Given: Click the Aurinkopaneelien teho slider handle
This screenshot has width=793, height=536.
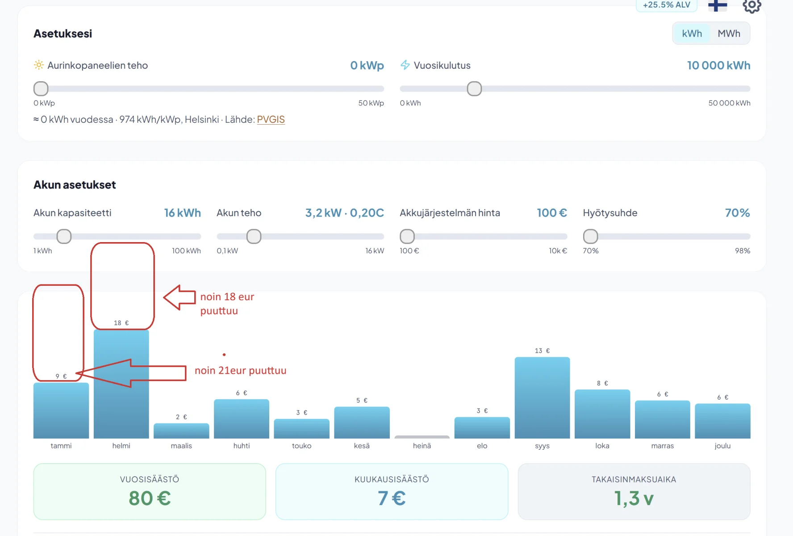Looking at the screenshot, I should point(41,89).
